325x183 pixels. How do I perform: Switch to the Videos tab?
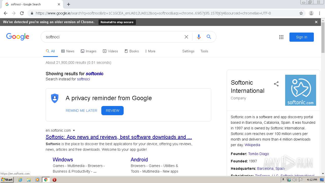(x=110, y=51)
